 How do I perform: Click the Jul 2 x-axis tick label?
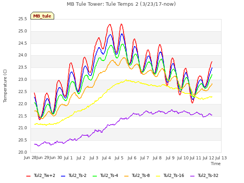[x=81, y=158]
